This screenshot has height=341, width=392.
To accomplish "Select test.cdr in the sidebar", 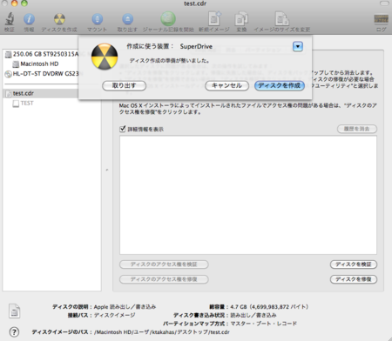I will (41, 93).
